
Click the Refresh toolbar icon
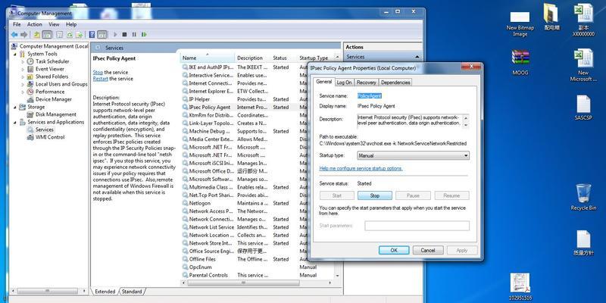click(70, 35)
